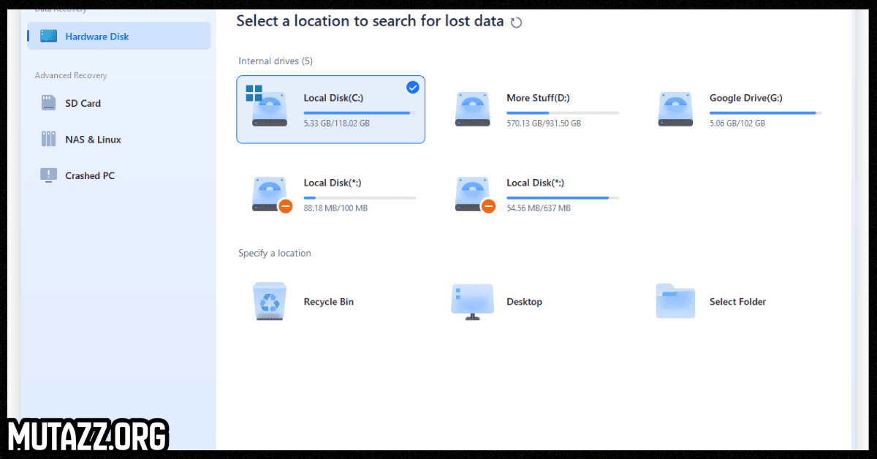Image resolution: width=877 pixels, height=459 pixels.
Task: Click the refresh icon beside the heading
Action: coord(516,23)
